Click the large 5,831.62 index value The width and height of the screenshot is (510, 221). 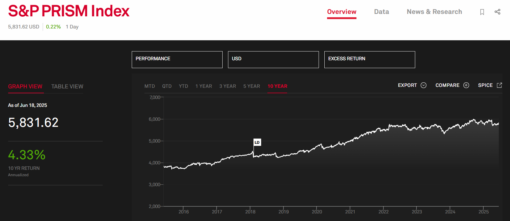[33, 123]
